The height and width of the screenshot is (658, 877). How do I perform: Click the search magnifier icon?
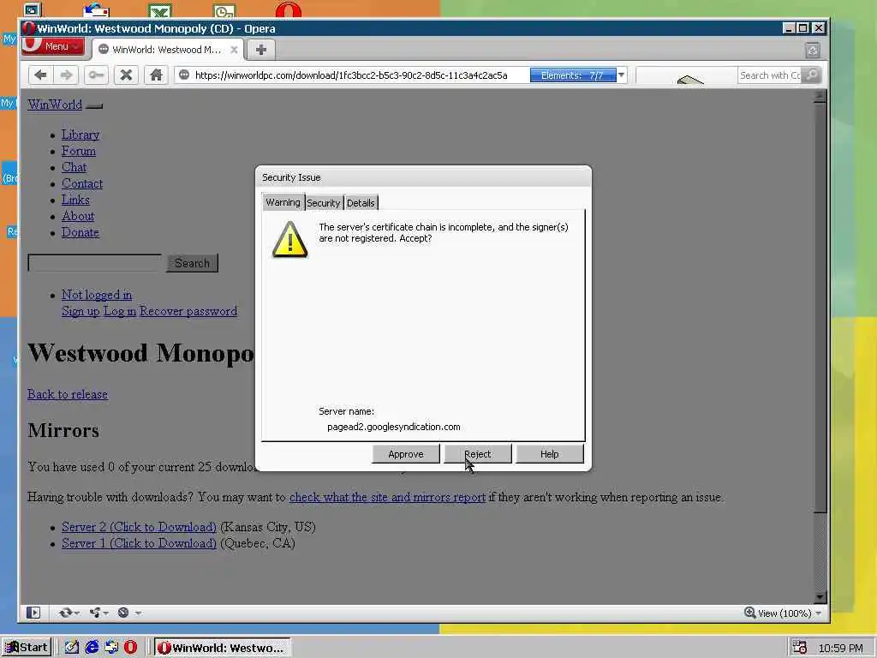pos(812,75)
